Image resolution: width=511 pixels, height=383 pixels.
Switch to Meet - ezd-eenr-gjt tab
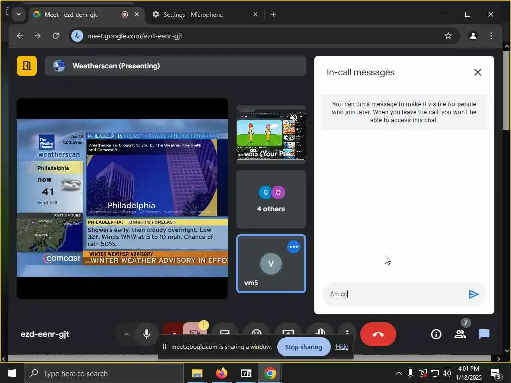point(71,14)
